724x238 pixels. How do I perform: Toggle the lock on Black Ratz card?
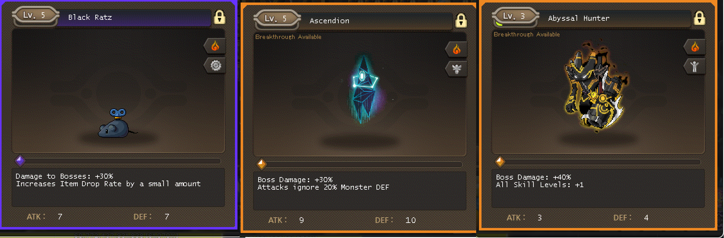[x=220, y=17]
